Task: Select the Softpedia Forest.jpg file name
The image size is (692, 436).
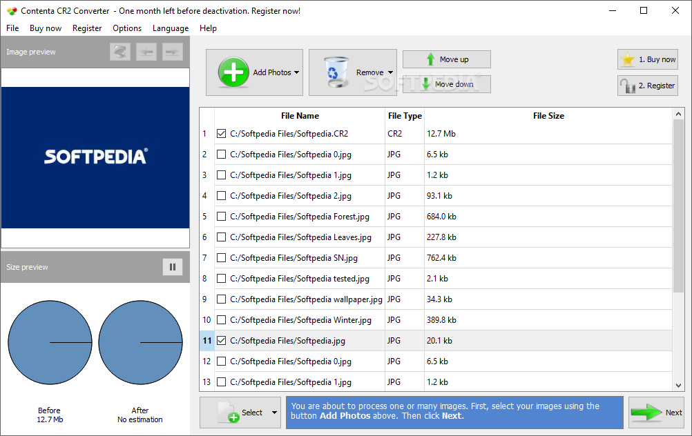Action: (x=300, y=217)
